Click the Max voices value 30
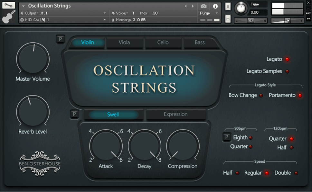Viewport: 312px width, 192px height. pos(155,13)
